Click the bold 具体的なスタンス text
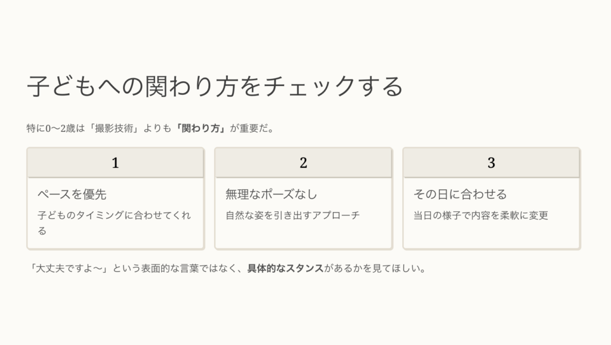611x345 pixels. pos(286,268)
